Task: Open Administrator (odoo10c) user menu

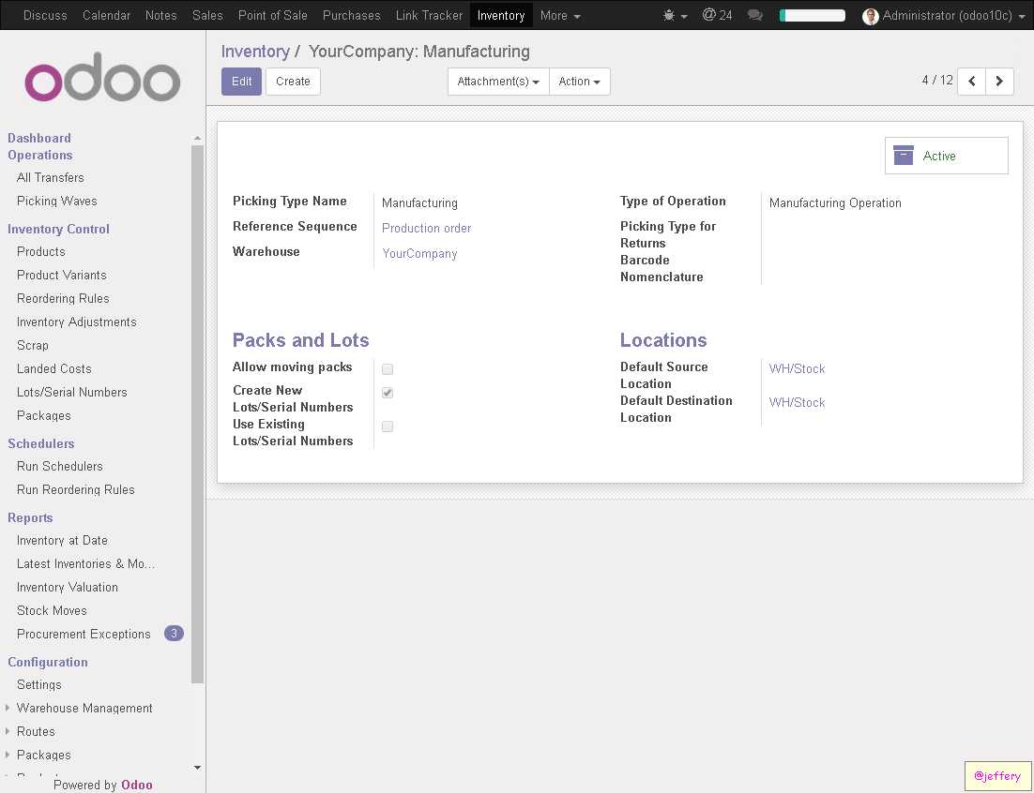Action: point(944,15)
